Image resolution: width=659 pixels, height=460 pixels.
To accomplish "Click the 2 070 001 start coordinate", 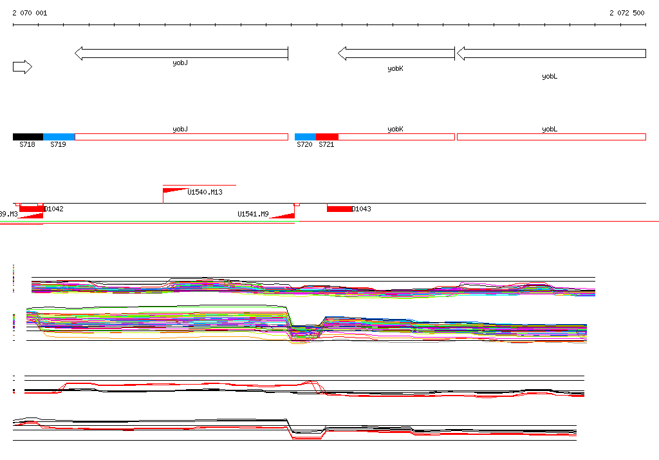I will tap(30, 13).
